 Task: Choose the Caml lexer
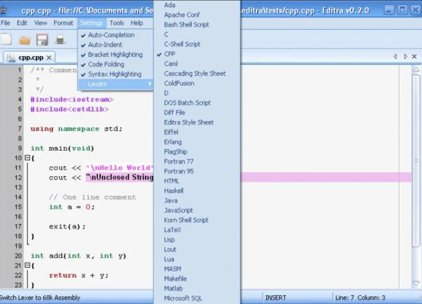(197, 64)
